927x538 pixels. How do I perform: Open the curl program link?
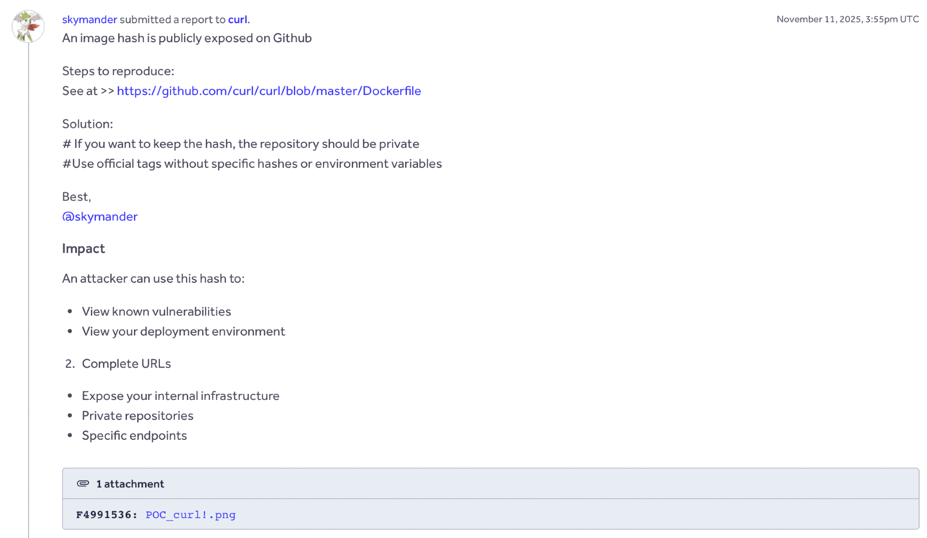point(237,19)
